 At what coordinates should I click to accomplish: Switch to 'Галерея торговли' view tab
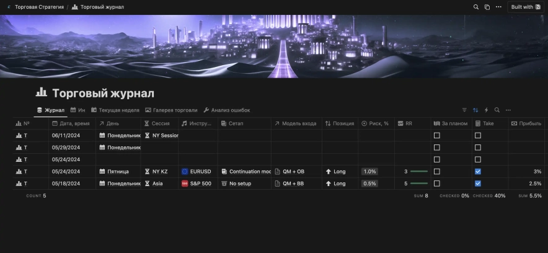coord(171,110)
